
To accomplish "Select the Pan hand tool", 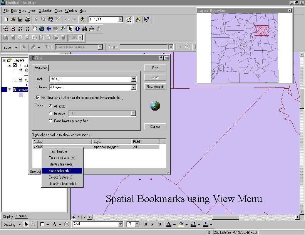I will (34, 29).
